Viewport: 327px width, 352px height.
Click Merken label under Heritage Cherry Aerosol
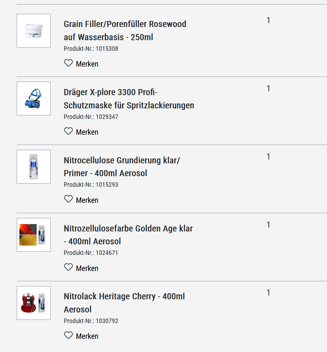pyautogui.click(x=87, y=336)
